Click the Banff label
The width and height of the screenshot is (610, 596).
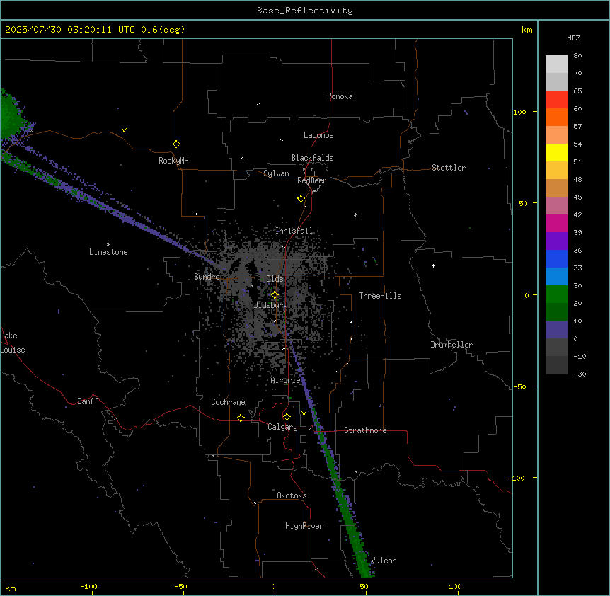pyautogui.click(x=88, y=401)
